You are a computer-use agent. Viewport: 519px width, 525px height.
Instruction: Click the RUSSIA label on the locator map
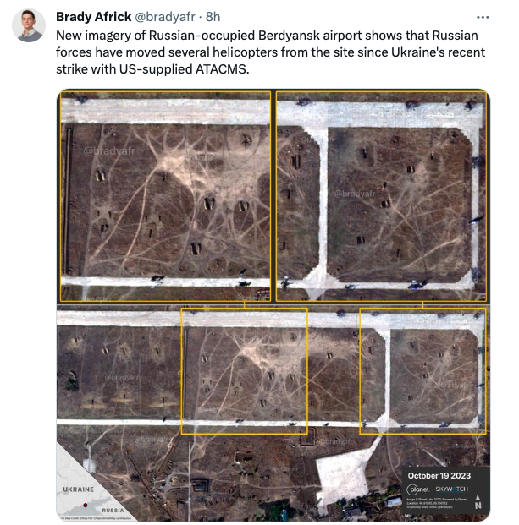tap(113, 511)
